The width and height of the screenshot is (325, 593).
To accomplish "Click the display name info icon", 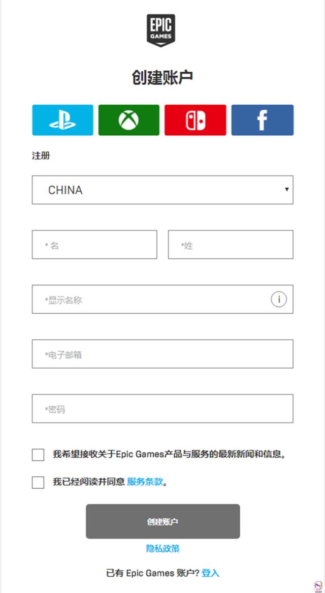I will (278, 300).
